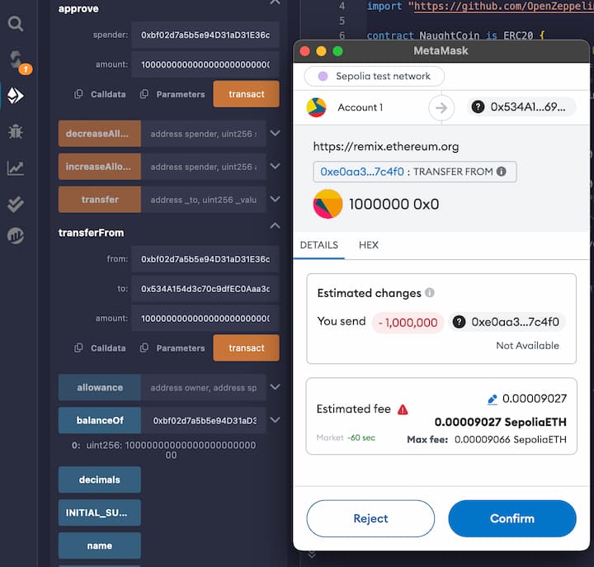This screenshot has width=594, height=567.
Task: Expand the increaseAllowance function parameters
Action: click(x=276, y=166)
